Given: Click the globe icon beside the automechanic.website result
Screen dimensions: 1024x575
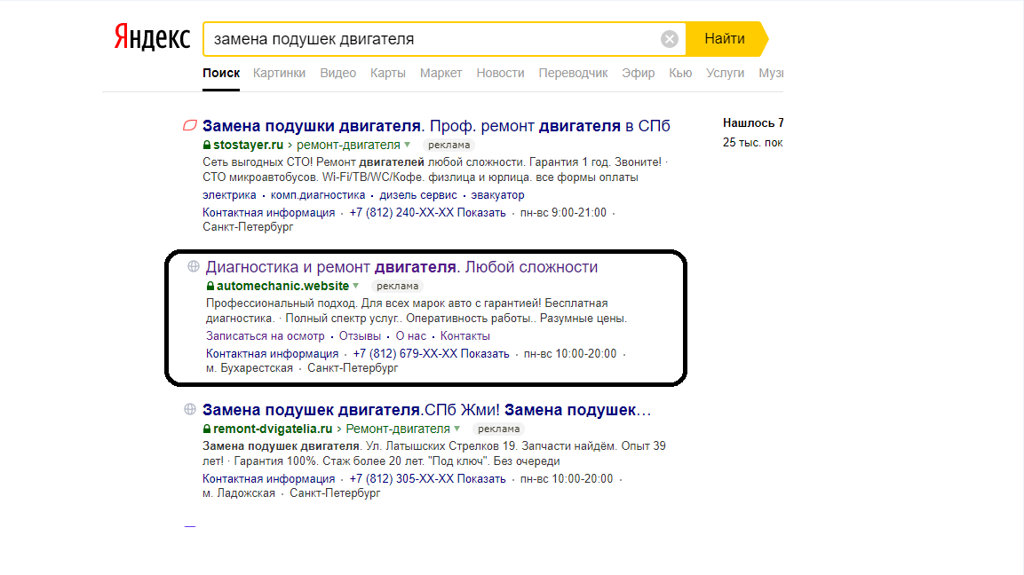Looking at the screenshot, I should click(194, 266).
